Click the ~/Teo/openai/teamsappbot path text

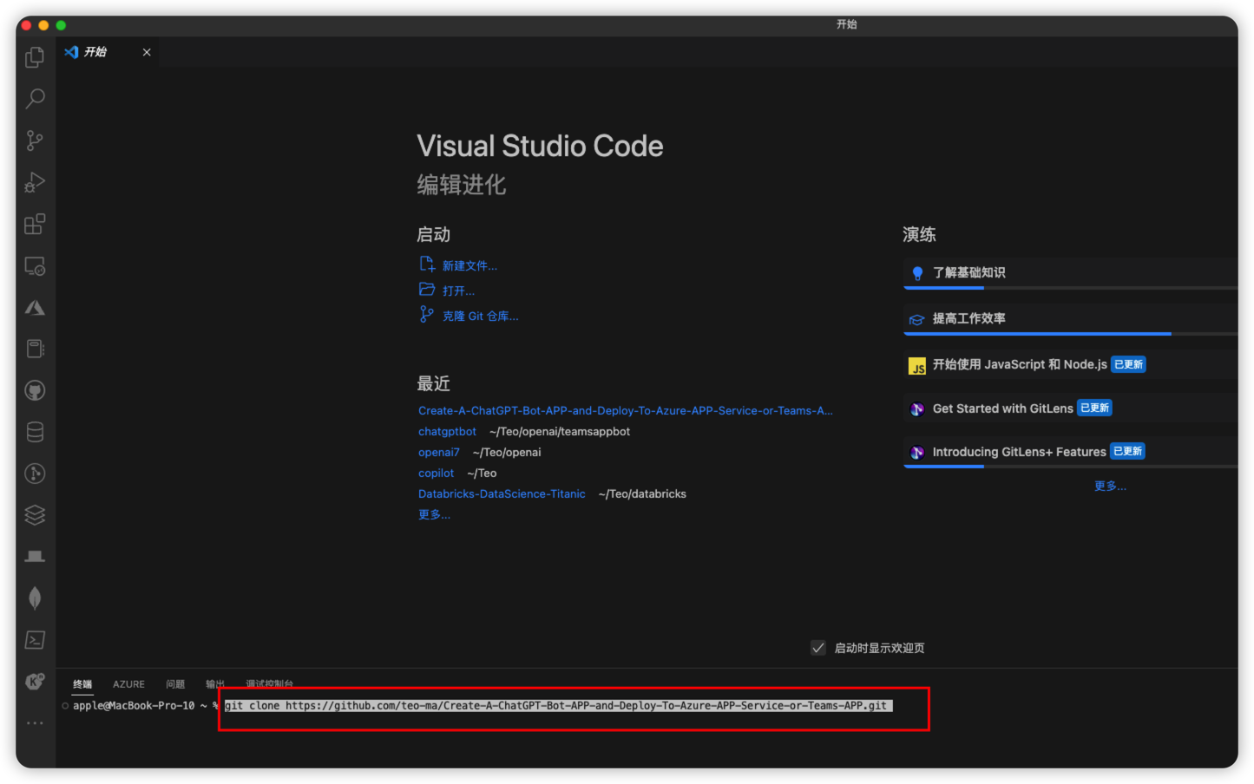coord(560,431)
